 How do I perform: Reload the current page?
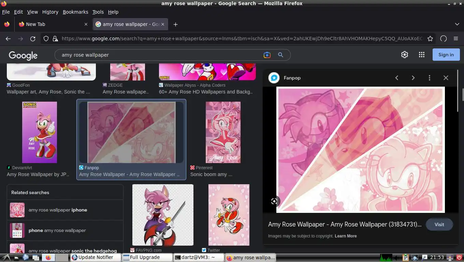point(33,39)
